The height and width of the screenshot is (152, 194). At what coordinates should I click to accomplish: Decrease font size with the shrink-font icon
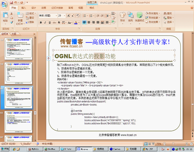click(x=73, y=16)
